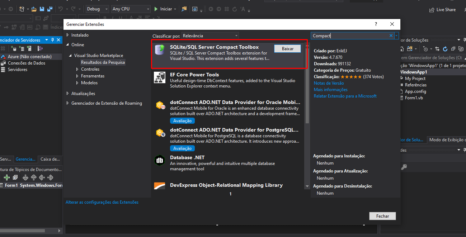Open the Debug configuration dropdown

coord(98,9)
